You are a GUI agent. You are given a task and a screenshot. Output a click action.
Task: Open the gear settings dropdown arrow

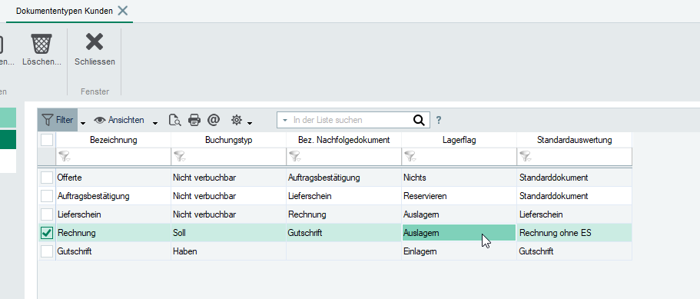coord(250,123)
